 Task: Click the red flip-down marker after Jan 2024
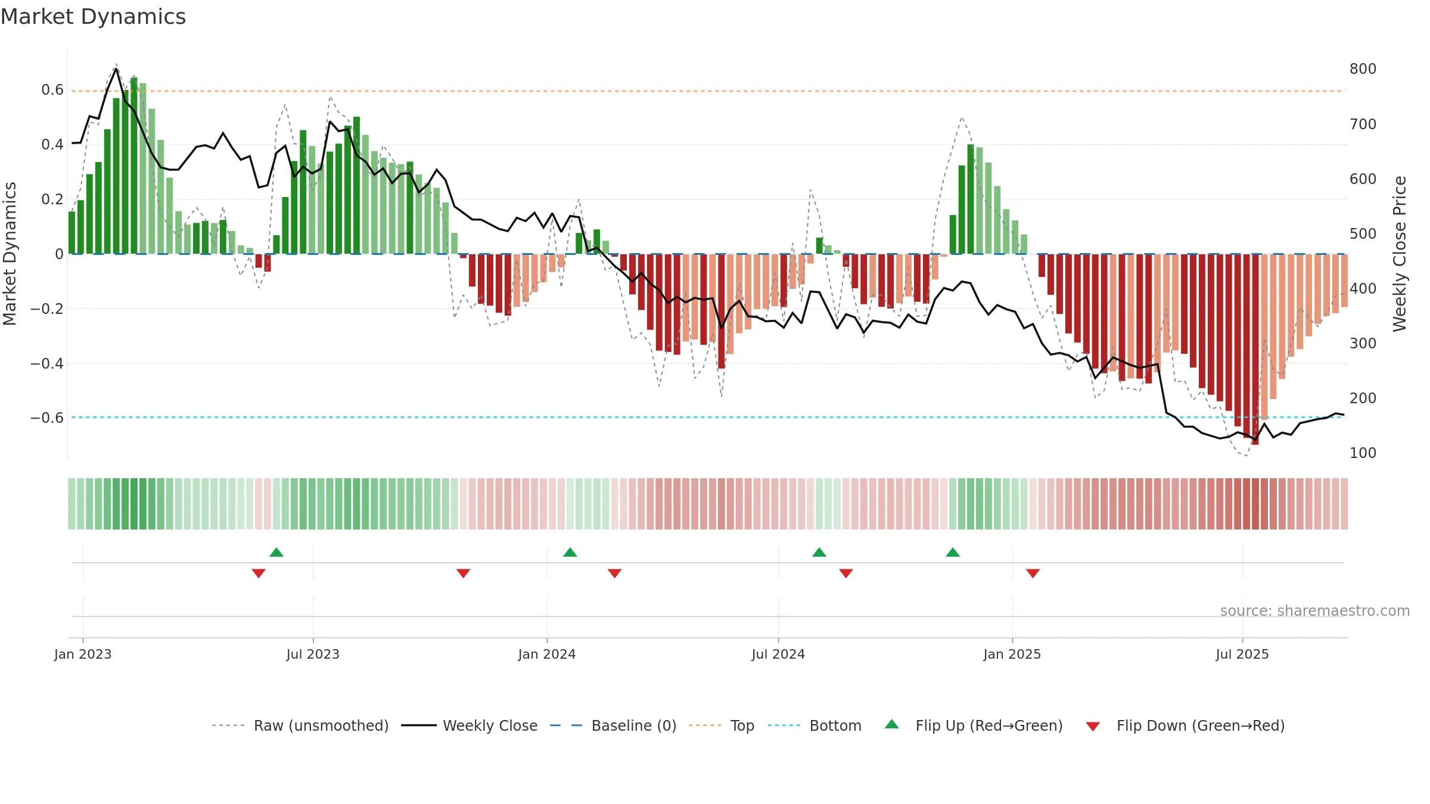[615, 573]
